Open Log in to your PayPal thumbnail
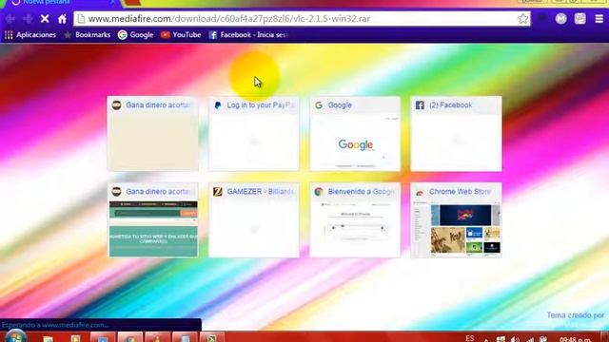The image size is (609, 342). point(254,134)
